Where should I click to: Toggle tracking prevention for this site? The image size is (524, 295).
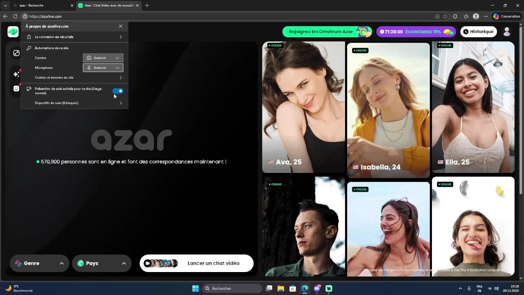pyautogui.click(x=118, y=91)
